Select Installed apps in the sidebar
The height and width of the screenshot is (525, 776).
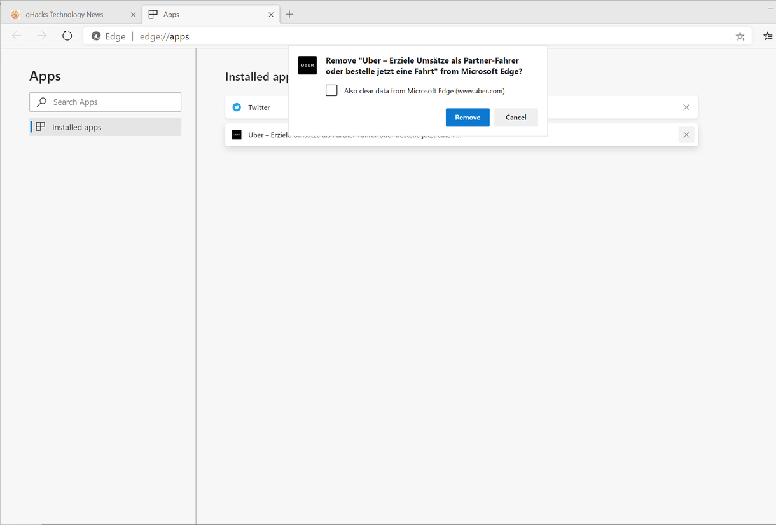[x=105, y=127]
